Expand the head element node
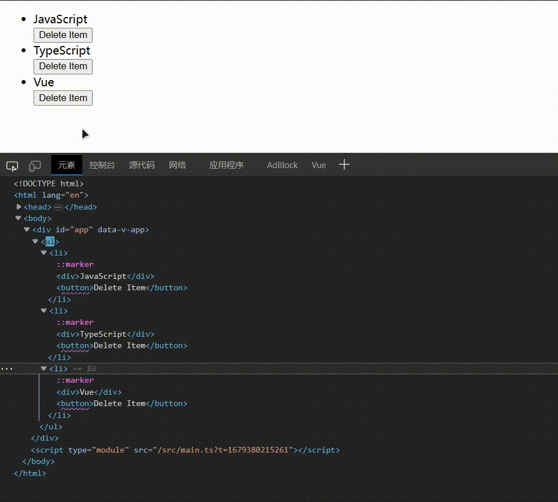558x502 pixels. click(x=19, y=207)
